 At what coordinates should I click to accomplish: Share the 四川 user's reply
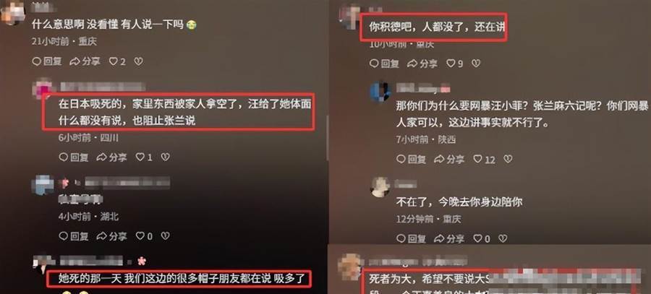tap(111, 157)
